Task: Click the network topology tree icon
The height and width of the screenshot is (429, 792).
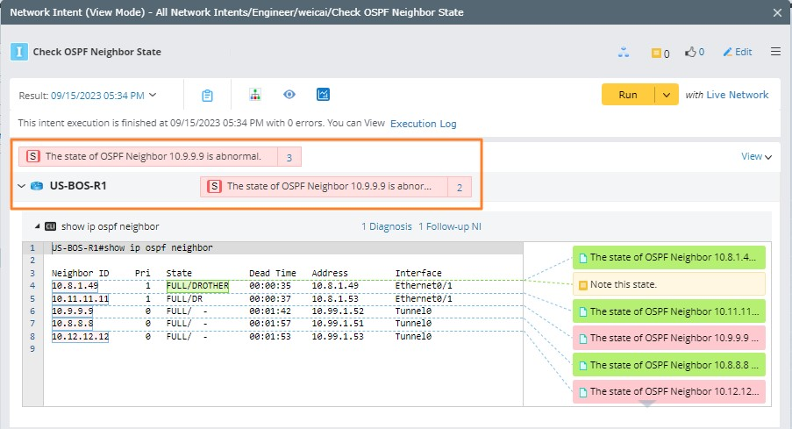Action: 255,95
